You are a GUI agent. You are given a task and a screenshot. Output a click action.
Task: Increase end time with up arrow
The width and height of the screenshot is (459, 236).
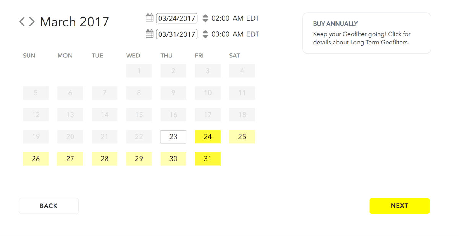pos(205,32)
